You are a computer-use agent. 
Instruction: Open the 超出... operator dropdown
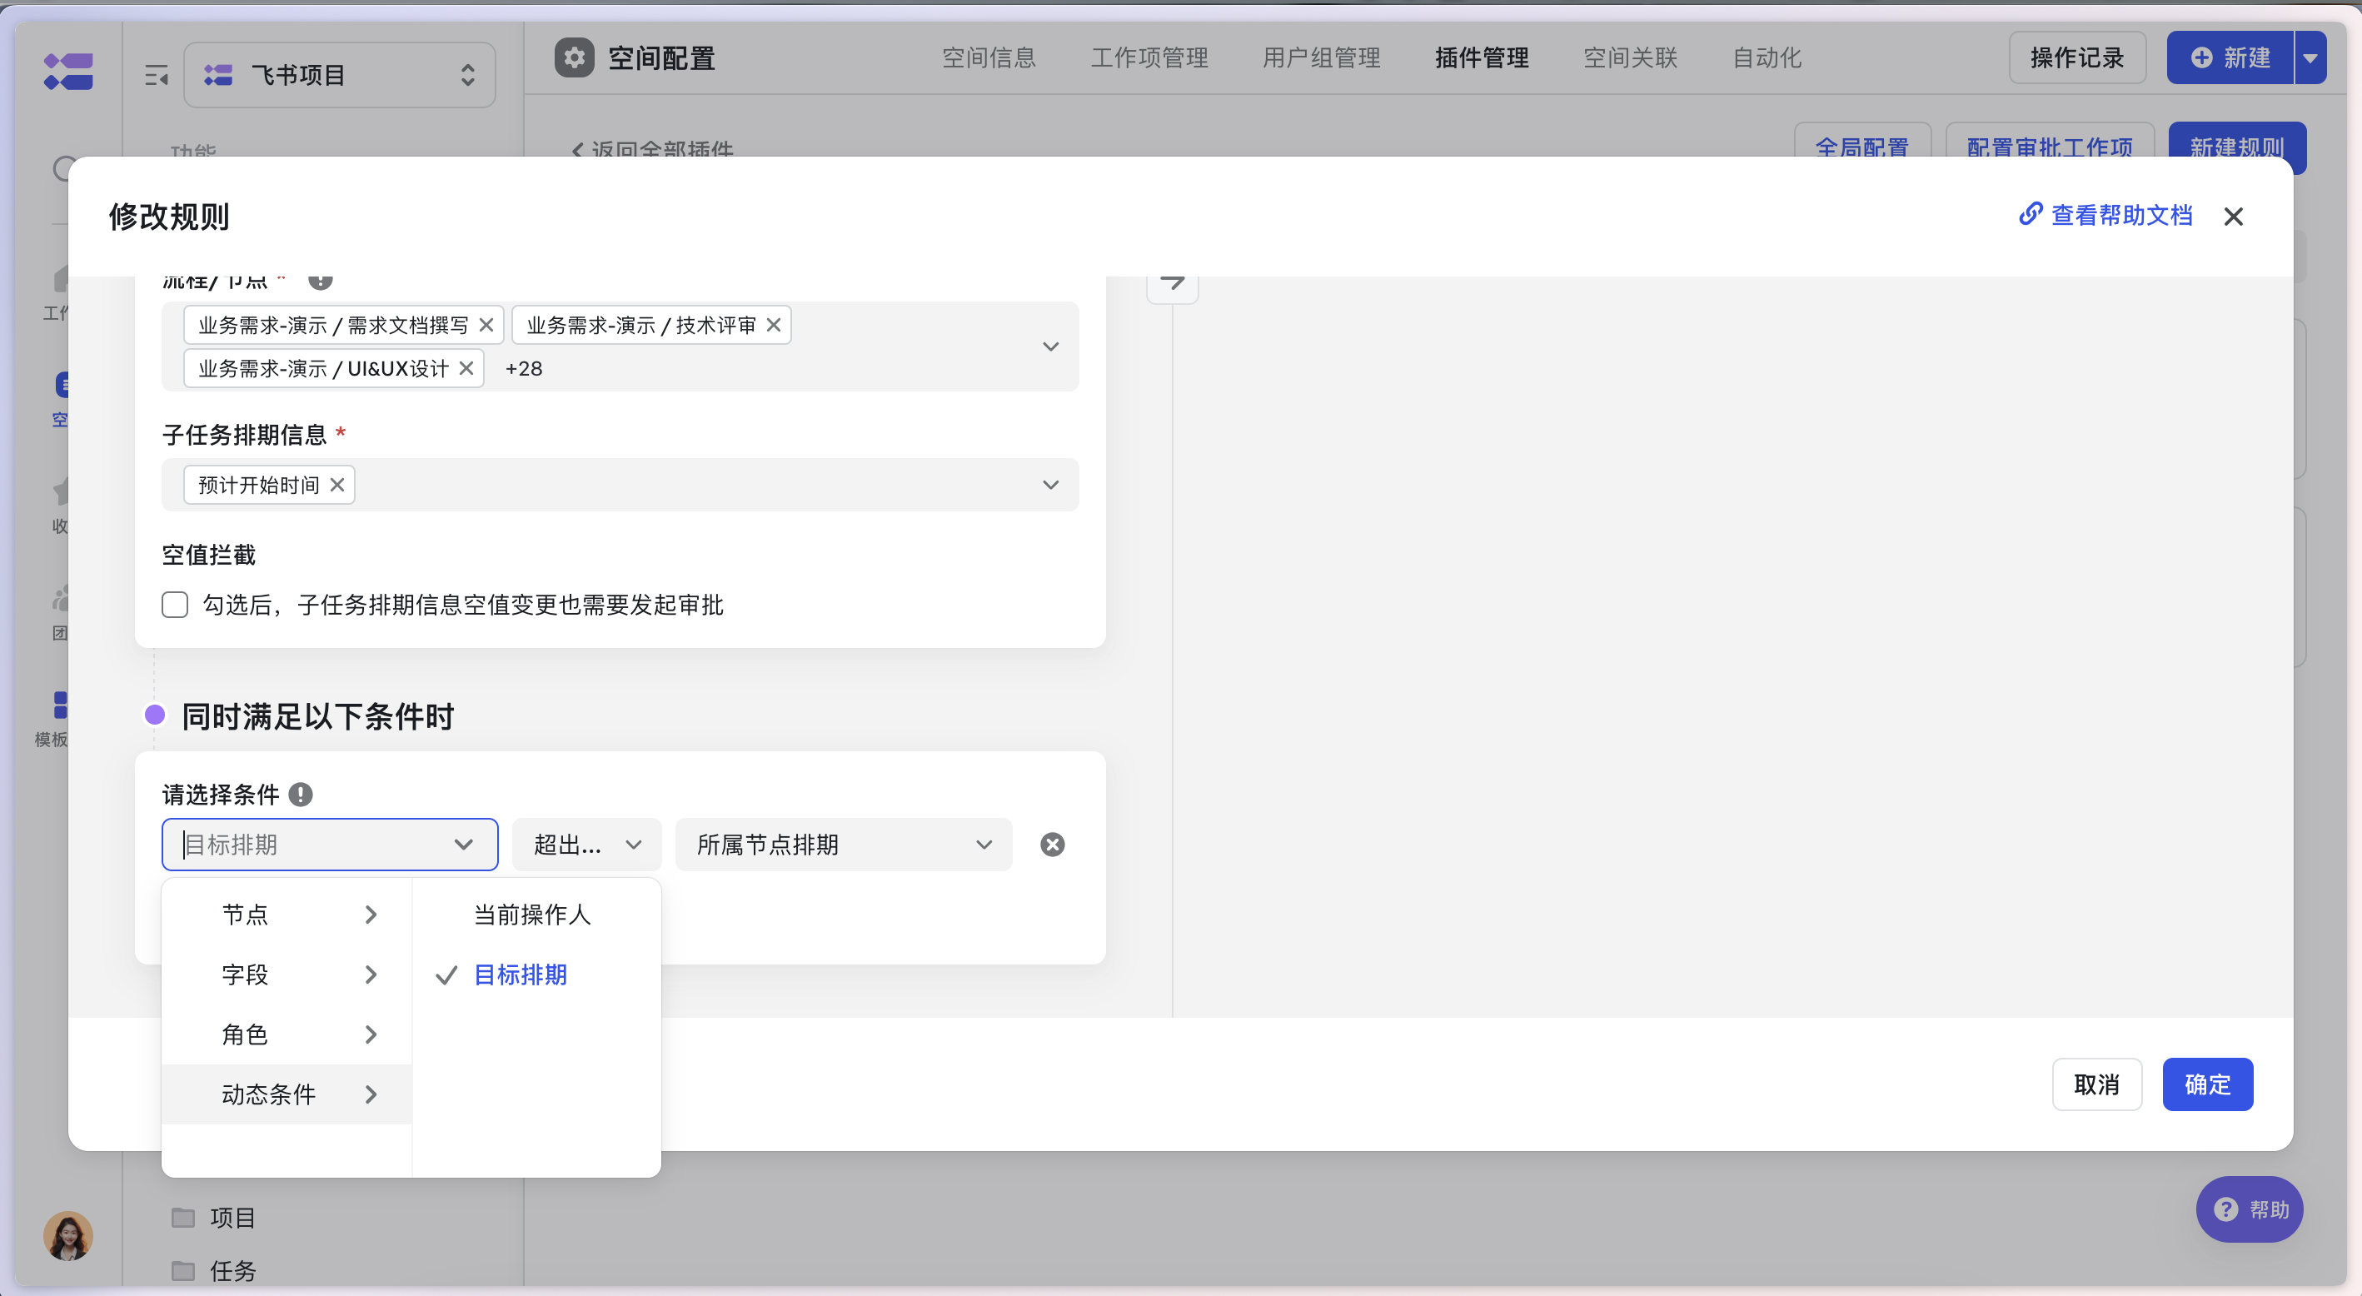pos(587,844)
